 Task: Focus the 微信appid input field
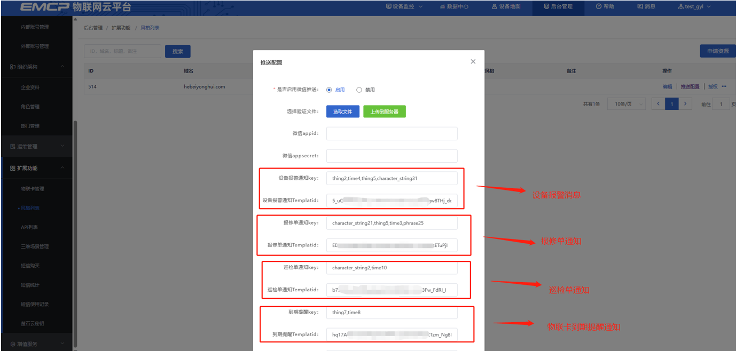[x=392, y=133]
